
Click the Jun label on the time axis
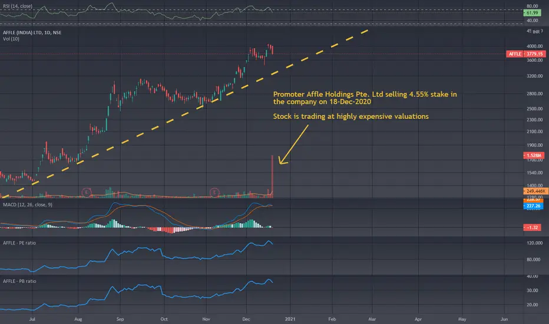click(x=504, y=319)
